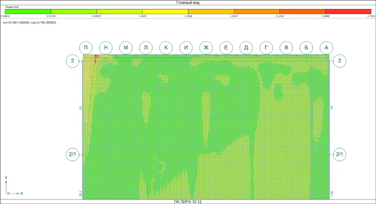
Task: Click the legend value 0.18613
Action: (5, 16)
